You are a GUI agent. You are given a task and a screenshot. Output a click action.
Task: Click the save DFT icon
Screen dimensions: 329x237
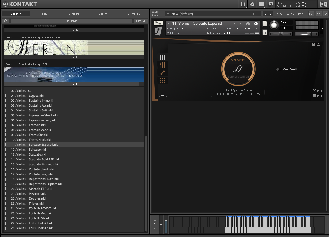click(314, 91)
